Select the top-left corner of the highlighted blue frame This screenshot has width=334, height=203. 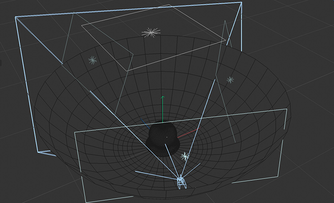tap(16, 17)
